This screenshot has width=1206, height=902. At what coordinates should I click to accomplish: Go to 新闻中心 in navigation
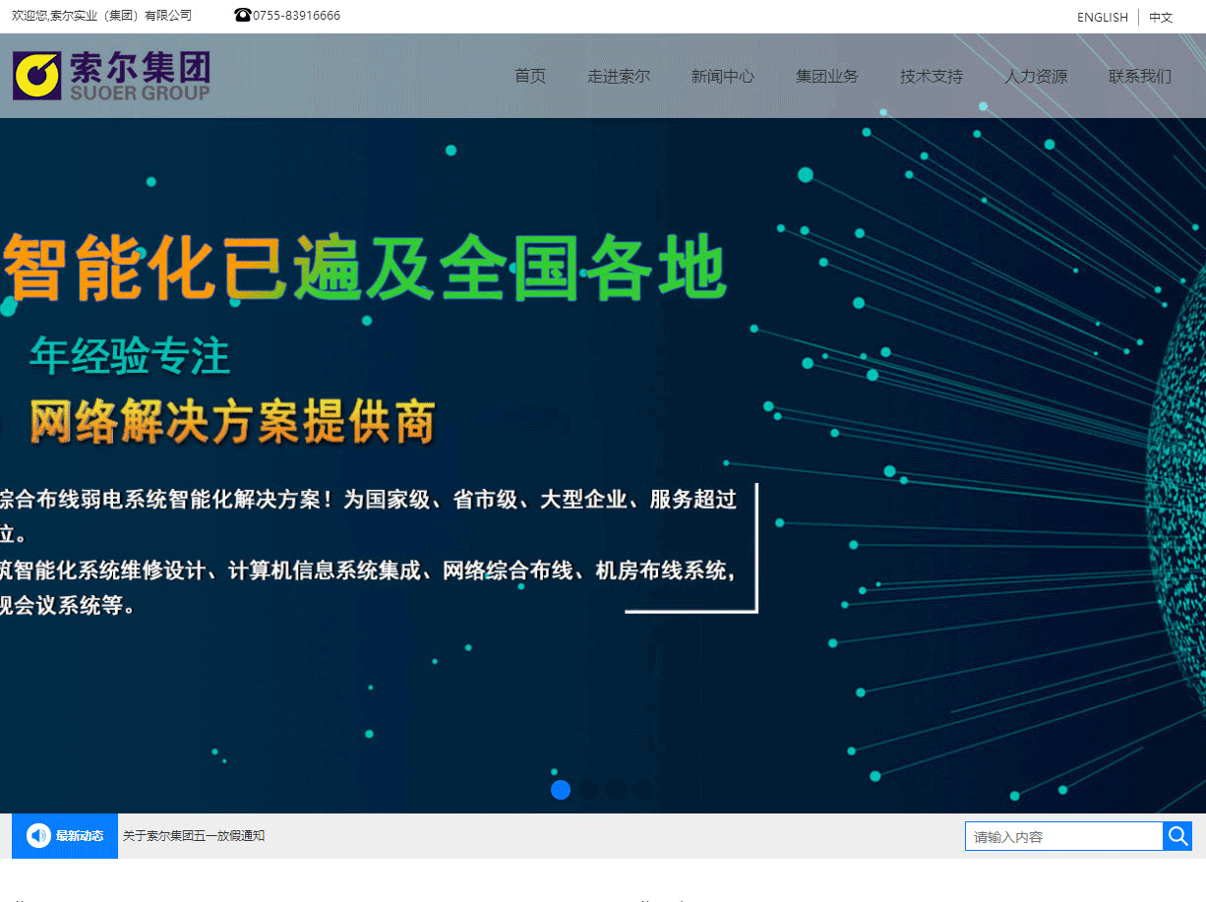[x=723, y=76]
